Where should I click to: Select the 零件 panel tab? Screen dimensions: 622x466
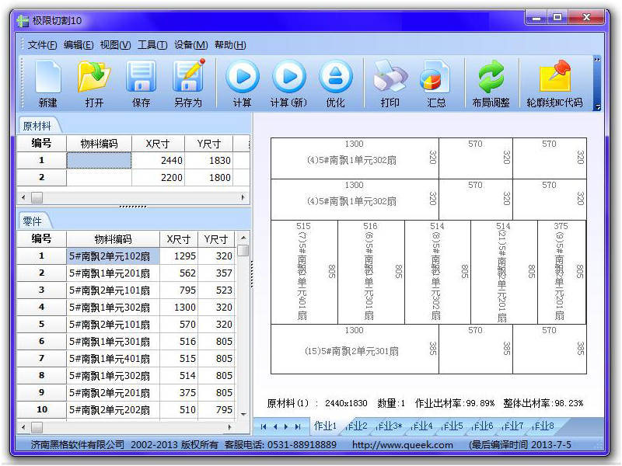pyautogui.click(x=33, y=221)
